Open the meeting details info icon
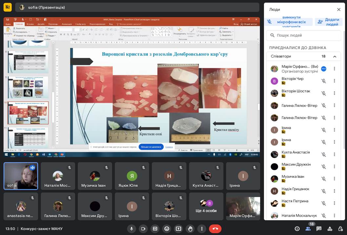Viewport: 347px width, 235px height. pos(297,229)
